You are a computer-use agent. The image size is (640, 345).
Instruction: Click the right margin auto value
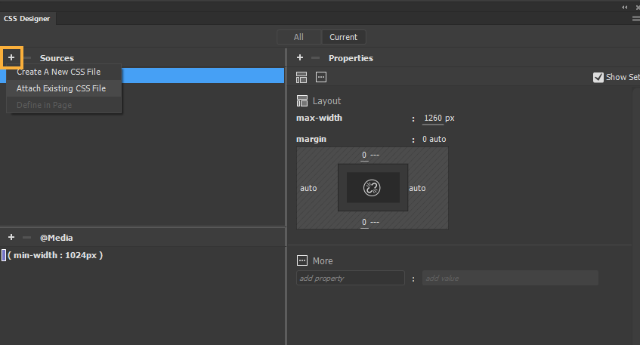coord(417,188)
